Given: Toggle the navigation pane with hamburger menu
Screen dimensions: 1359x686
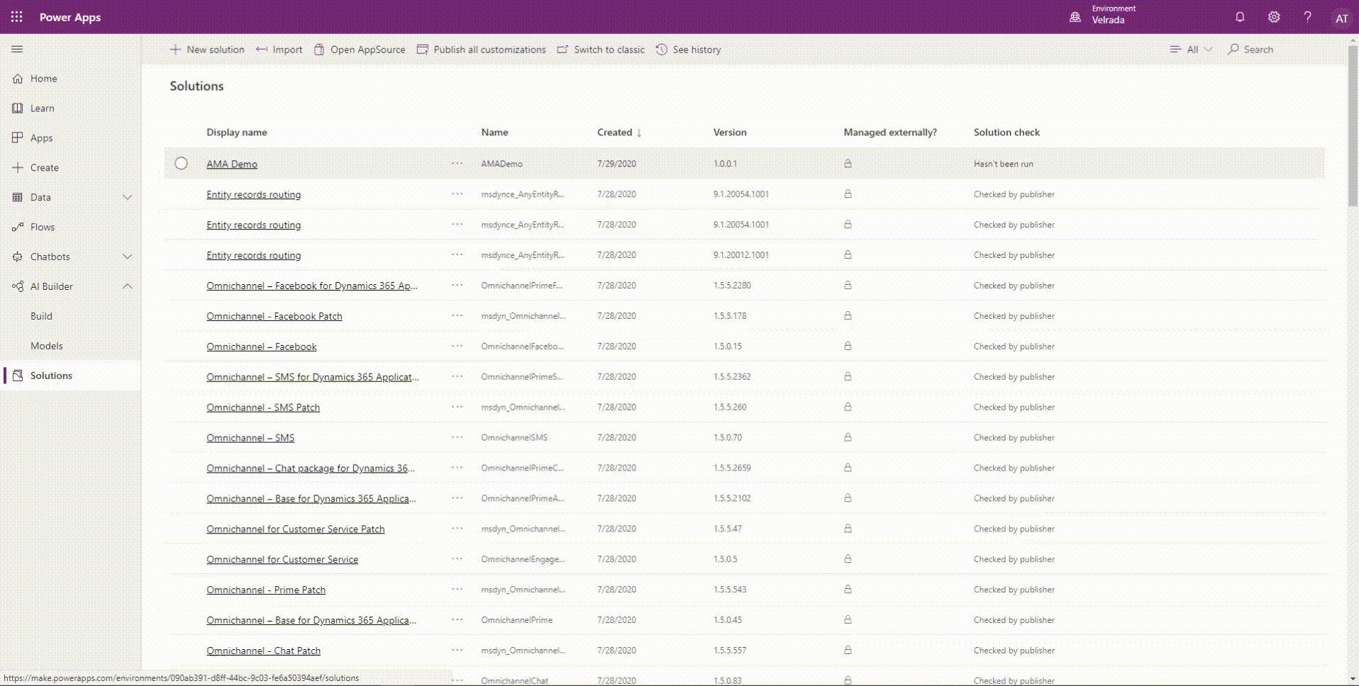Looking at the screenshot, I should pyautogui.click(x=17, y=49).
